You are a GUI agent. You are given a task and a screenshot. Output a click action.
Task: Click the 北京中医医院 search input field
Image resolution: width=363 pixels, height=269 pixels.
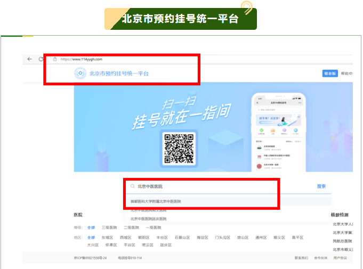[213, 186]
